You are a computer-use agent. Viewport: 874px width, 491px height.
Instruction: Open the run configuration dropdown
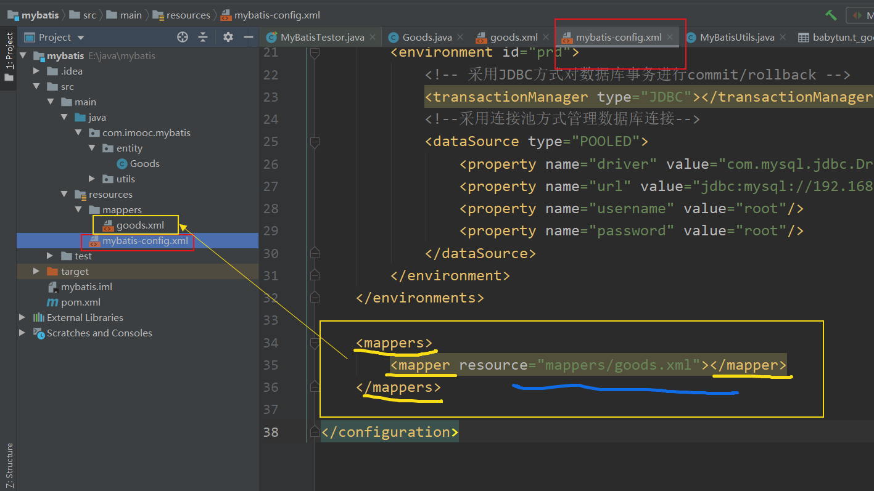pyautogui.click(x=861, y=15)
